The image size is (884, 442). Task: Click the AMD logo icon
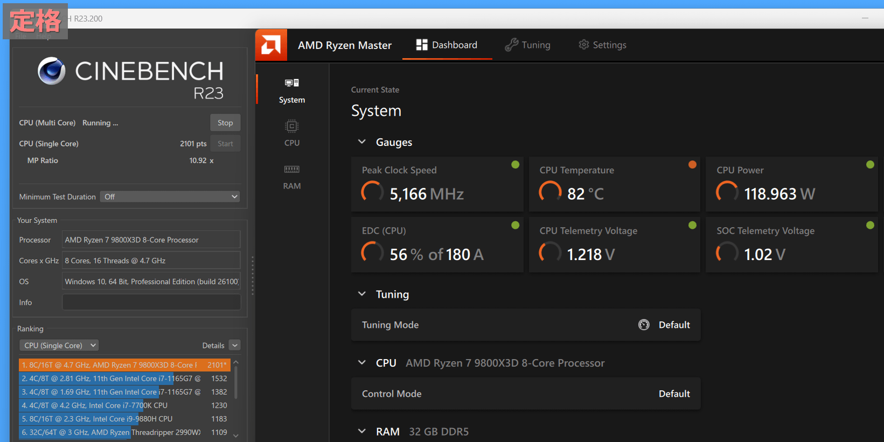coord(271,45)
